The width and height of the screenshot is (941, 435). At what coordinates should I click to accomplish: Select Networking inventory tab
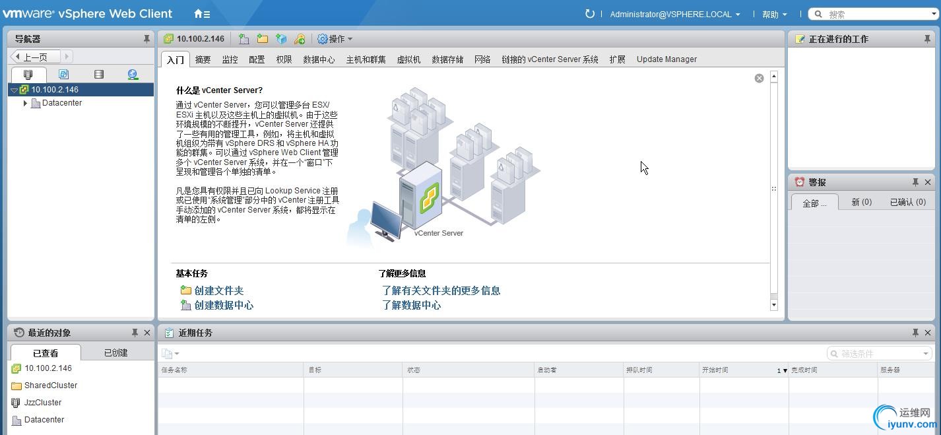(x=133, y=75)
